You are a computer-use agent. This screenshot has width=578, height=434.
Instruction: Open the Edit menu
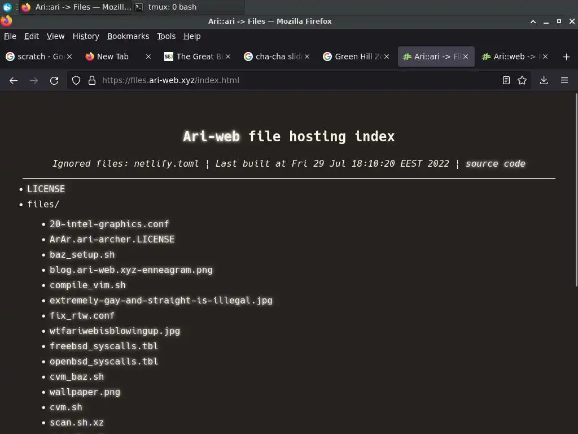[32, 36]
